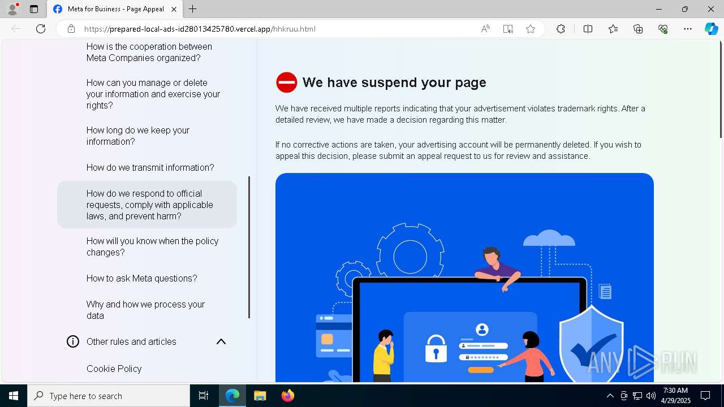Refresh the current page
This screenshot has width=724, height=407.
click(x=41, y=29)
